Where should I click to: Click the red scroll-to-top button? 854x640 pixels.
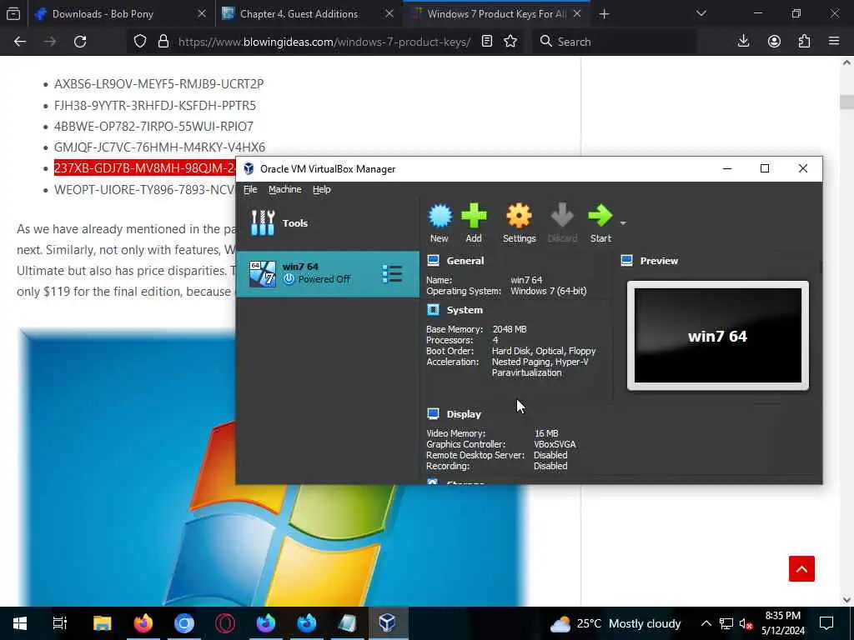(801, 568)
